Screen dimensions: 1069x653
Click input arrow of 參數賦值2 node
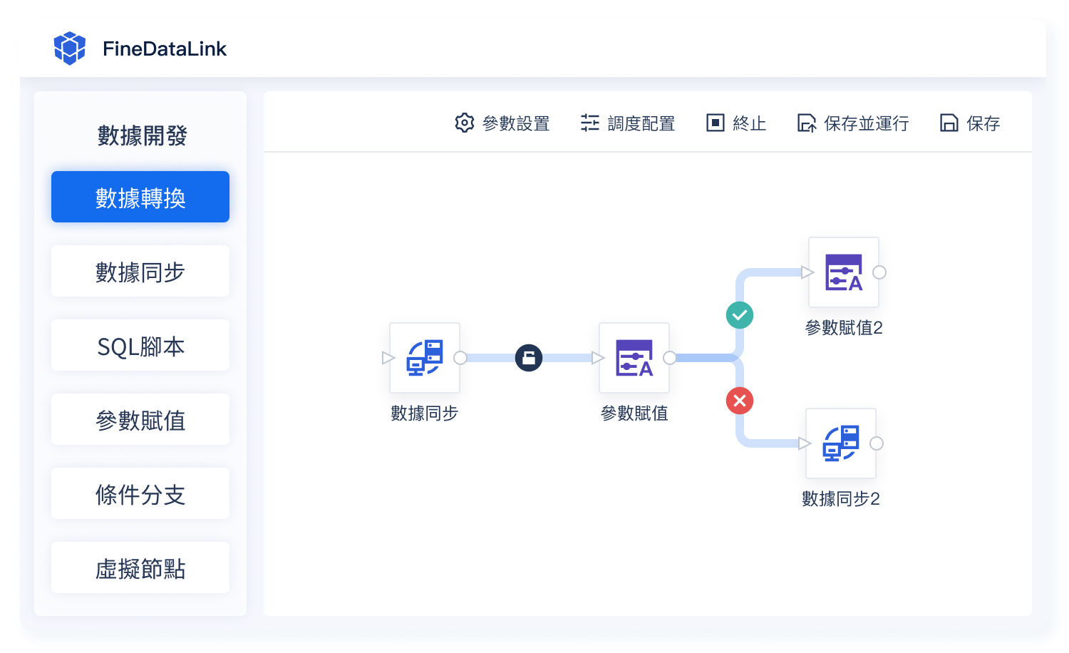click(x=807, y=272)
